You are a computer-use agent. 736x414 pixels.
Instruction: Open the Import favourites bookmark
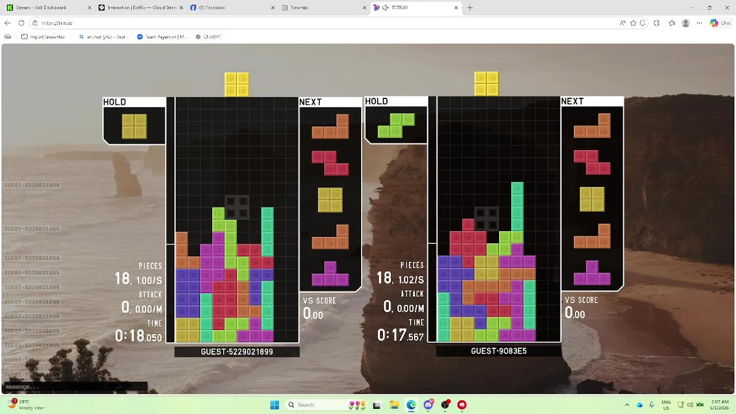click(x=43, y=36)
